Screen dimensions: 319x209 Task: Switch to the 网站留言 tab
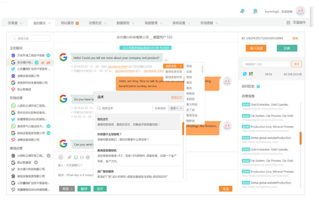click(x=67, y=23)
